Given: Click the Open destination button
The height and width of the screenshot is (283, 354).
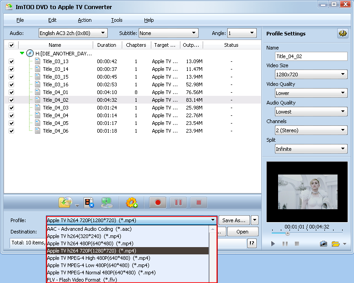Looking at the screenshot, I should point(243,232).
